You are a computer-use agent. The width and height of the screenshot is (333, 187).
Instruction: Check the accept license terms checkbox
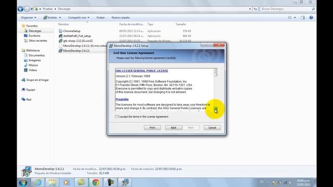coord(117,116)
